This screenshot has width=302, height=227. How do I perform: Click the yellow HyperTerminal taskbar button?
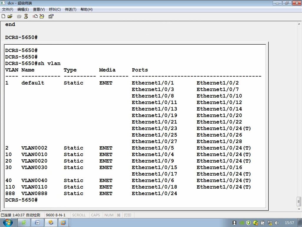[51, 223]
